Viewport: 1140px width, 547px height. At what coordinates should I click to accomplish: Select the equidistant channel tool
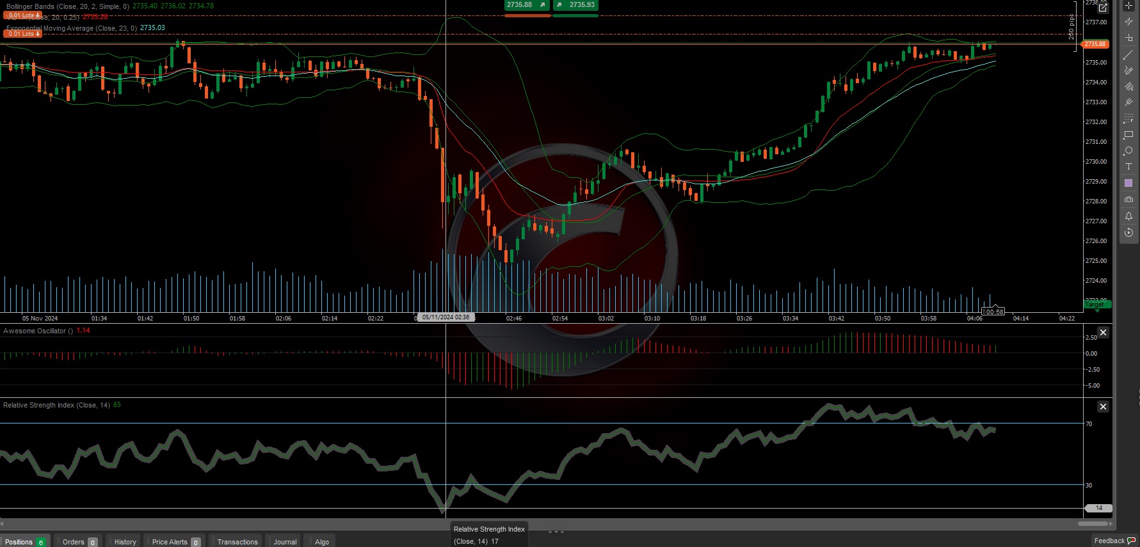coord(1128,86)
